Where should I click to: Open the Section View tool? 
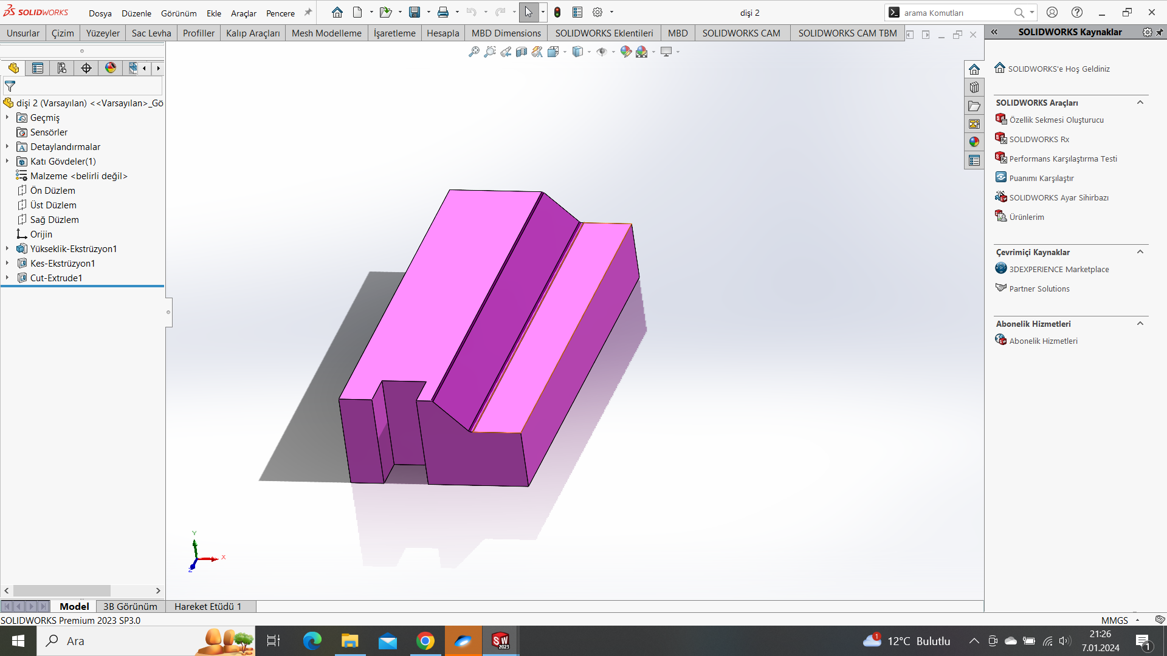click(522, 52)
